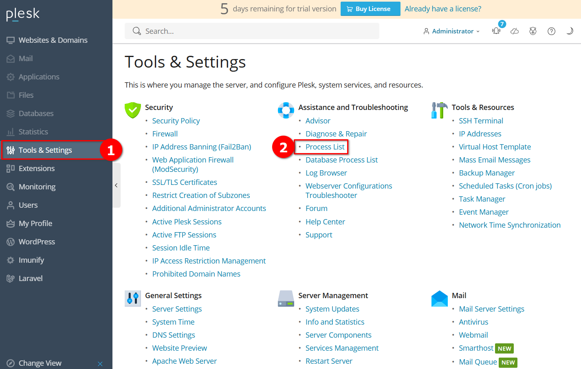This screenshot has width=581, height=369.
Task: Go to Users in the sidebar
Action: pos(28,205)
